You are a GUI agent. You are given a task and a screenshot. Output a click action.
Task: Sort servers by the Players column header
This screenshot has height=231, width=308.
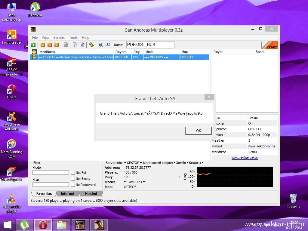(122, 52)
